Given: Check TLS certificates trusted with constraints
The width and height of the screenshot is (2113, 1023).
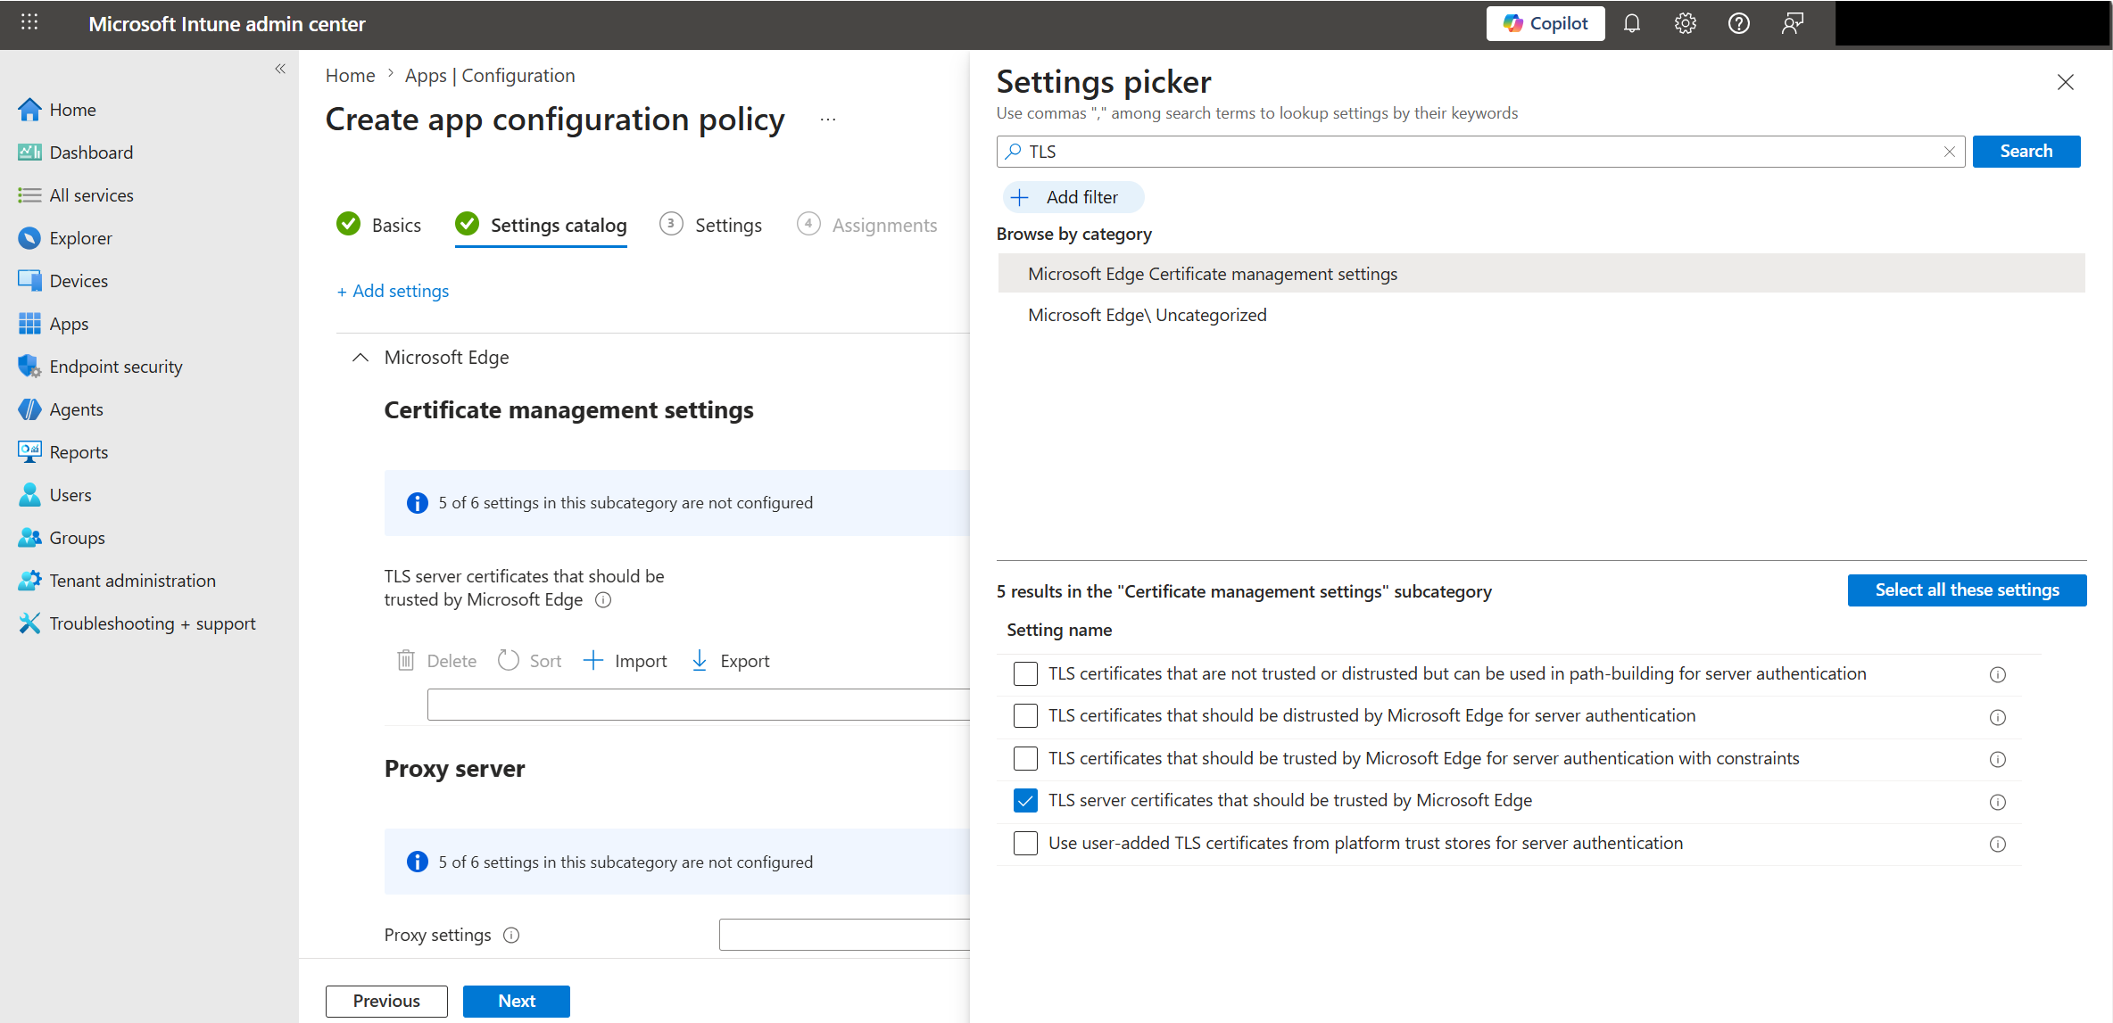Looking at the screenshot, I should pyautogui.click(x=1025, y=759).
